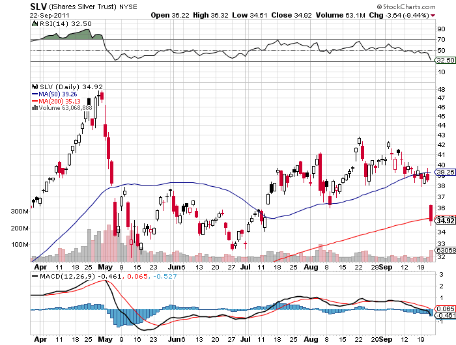456x345 pixels.
Task: Click the candlestick icon beside SLV (Daily)
Action: [x=35, y=87]
